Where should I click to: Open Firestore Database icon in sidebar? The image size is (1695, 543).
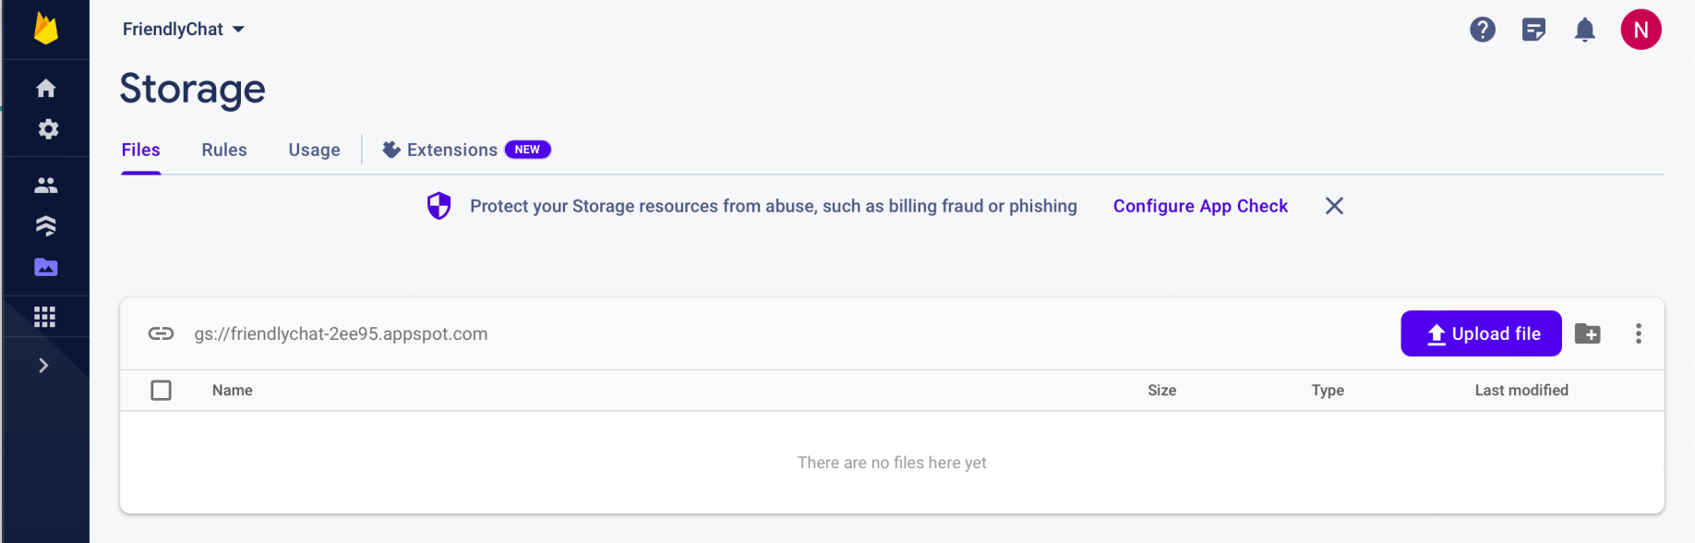45,226
